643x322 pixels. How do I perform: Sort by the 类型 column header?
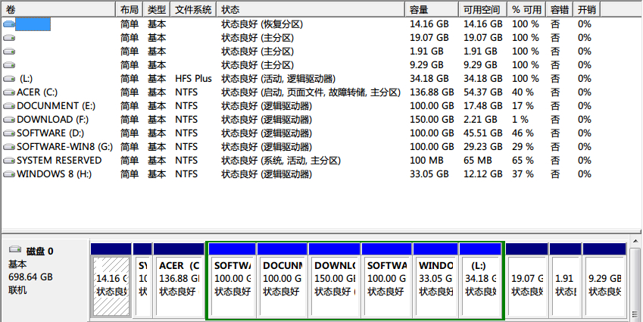coord(157,9)
